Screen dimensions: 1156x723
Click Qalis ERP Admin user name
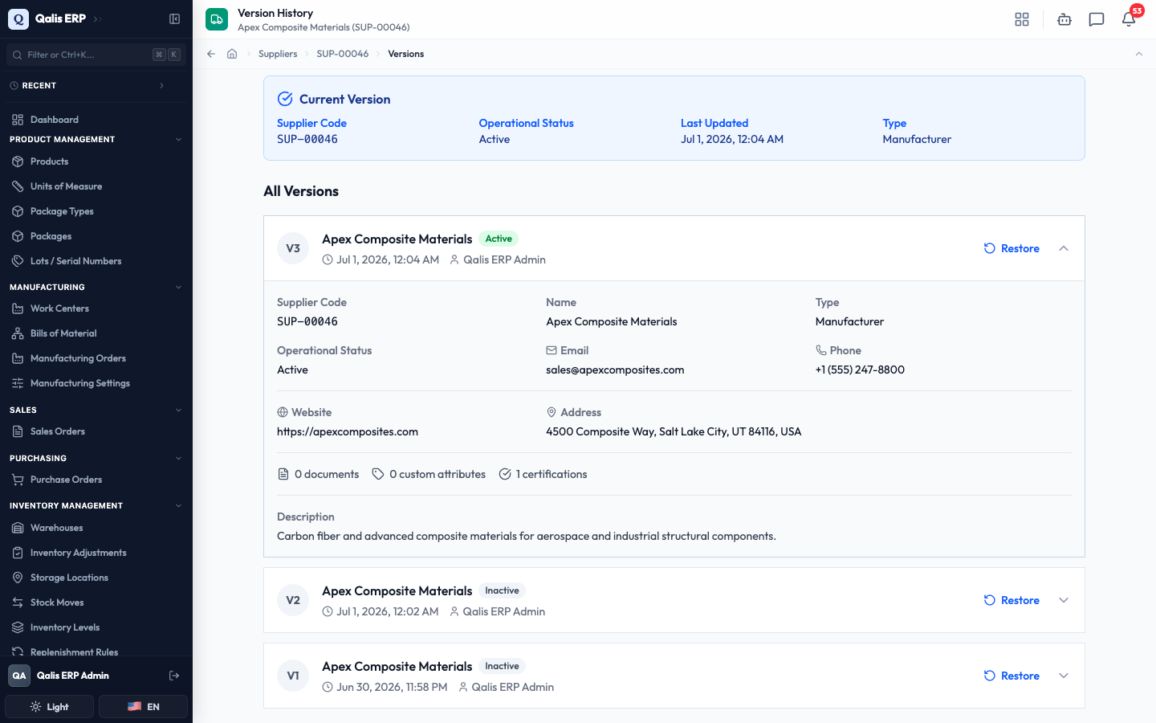point(73,676)
